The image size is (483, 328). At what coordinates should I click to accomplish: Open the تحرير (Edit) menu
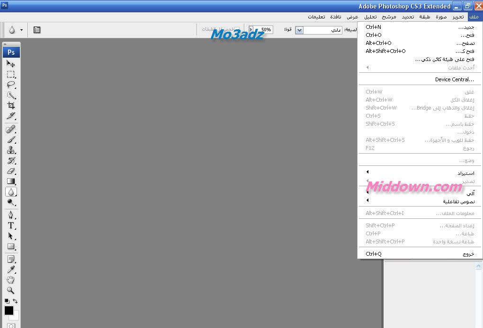(x=458, y=17)
